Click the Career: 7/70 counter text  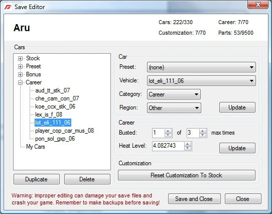(x=233, y=22)
